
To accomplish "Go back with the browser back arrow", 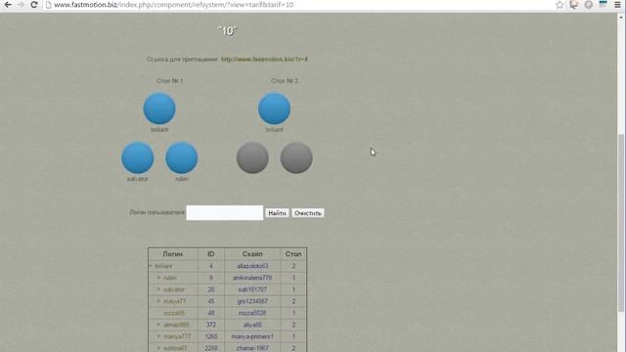I will click(8, 5).
